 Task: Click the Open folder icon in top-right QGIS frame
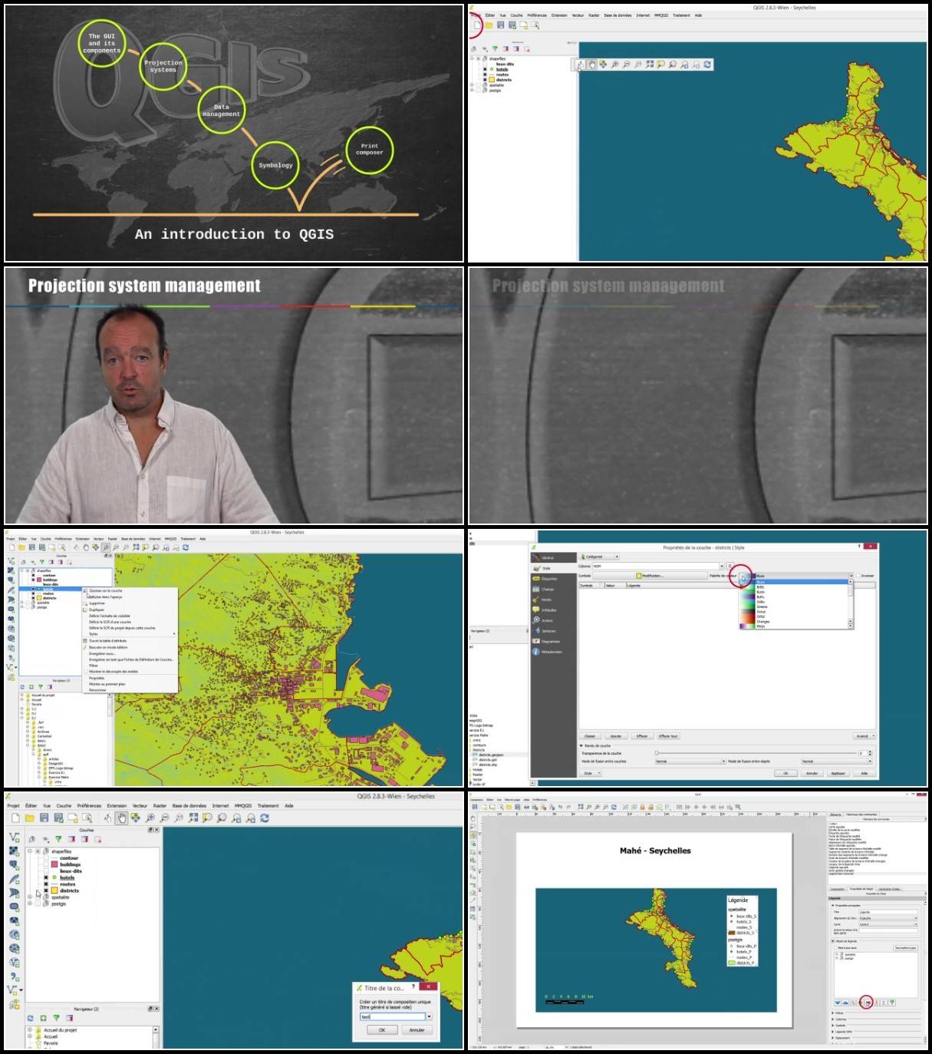tap(489, 25)
